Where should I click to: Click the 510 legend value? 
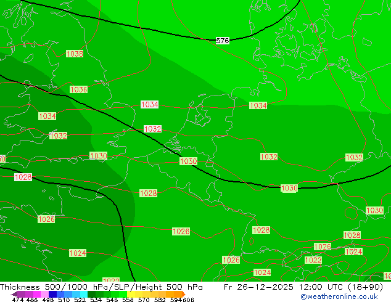point(64,300)
